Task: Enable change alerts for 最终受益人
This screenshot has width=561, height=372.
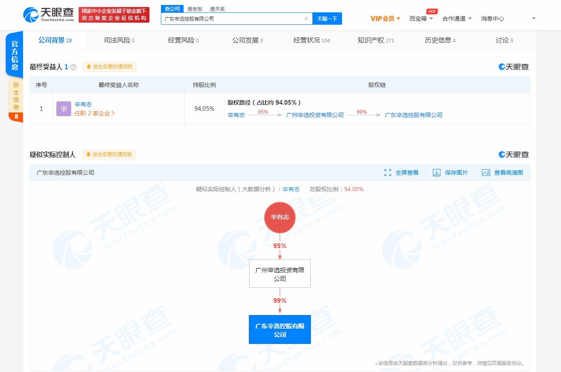Action: coord(109,66)
